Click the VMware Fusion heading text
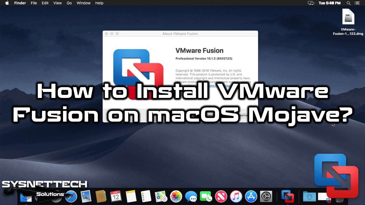The width and height of the screenshot is (365, 205). click(x=199, y=51)
